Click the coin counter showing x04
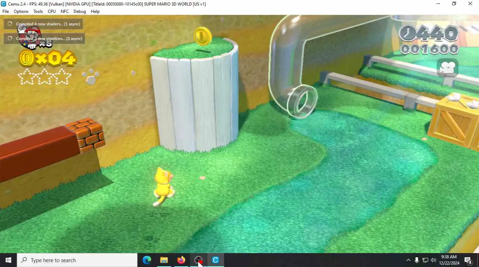Viewport: 479px width, 267px height. tap(47, 58)
